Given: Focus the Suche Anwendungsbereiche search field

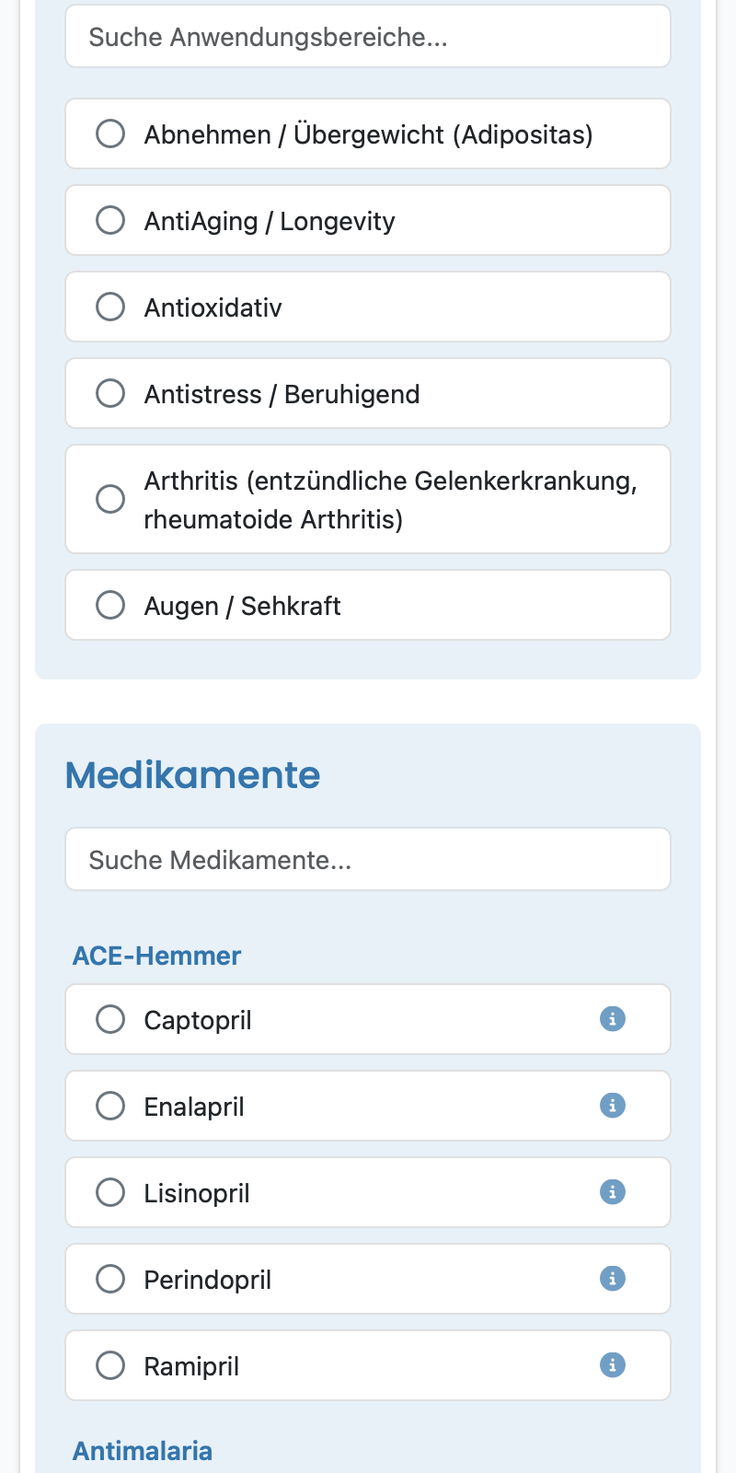Looking at the screenshot, I should pos(368,37).
